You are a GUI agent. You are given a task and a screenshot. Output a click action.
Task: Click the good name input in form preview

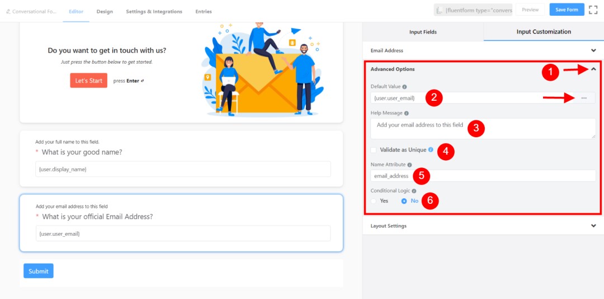(183, 169)
